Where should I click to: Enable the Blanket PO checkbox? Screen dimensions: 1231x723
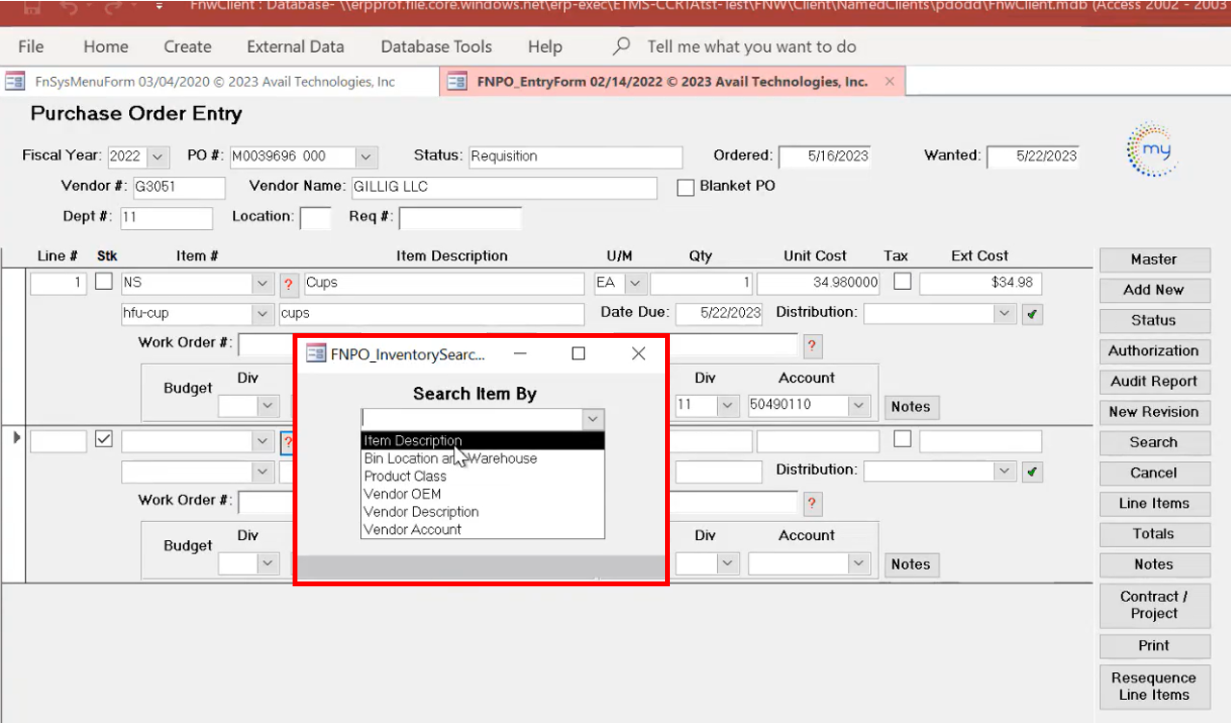click(685, 188)
